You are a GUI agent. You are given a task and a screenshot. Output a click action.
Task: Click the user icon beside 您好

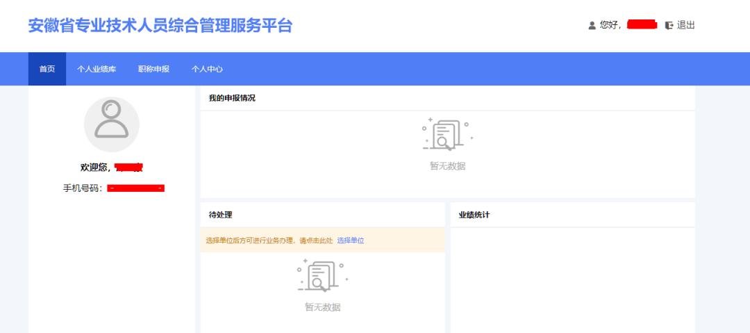[x=592, y=26]
